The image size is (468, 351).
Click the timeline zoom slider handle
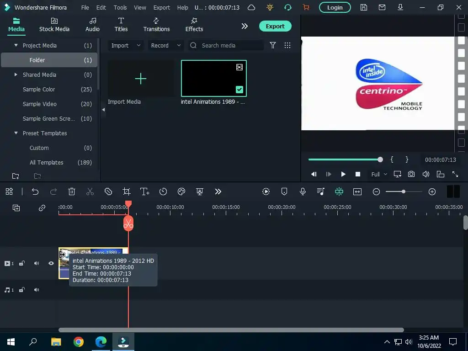[403, 191]
